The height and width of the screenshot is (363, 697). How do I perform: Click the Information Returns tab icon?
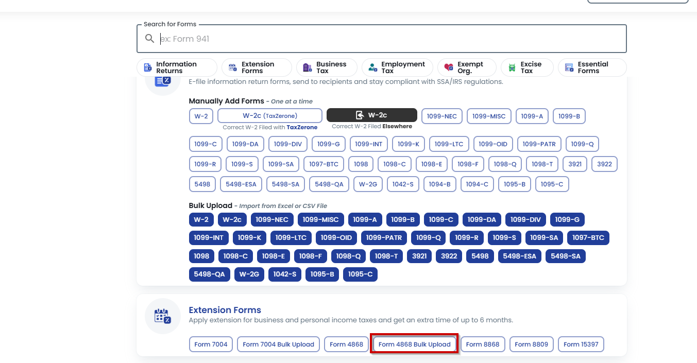[148, 67]
